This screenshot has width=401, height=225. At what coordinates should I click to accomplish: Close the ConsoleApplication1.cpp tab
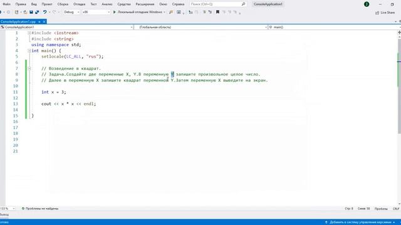44,22
